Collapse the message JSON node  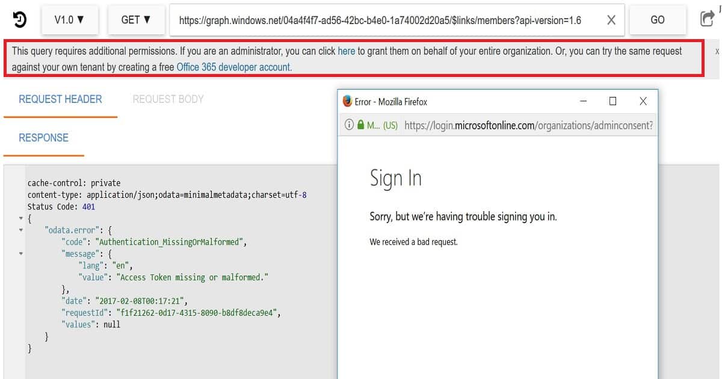tap(22, 254)
